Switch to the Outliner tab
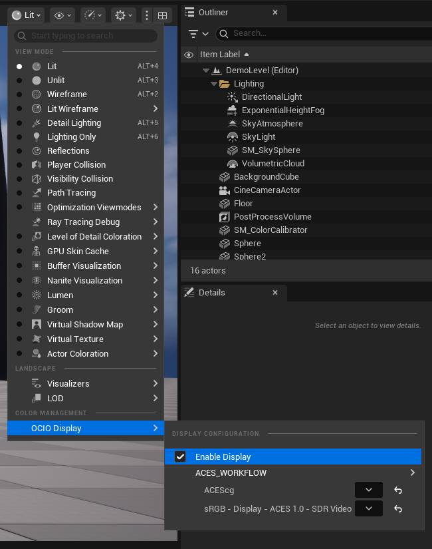 click(x=213, y=13)
